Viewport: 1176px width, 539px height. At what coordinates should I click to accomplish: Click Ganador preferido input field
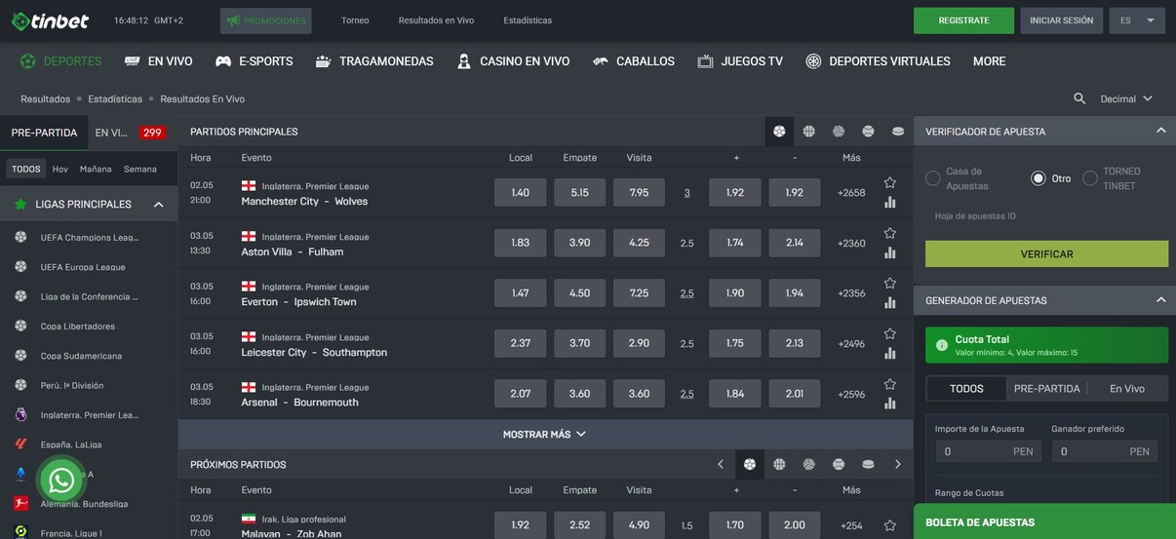(1105, 451)
